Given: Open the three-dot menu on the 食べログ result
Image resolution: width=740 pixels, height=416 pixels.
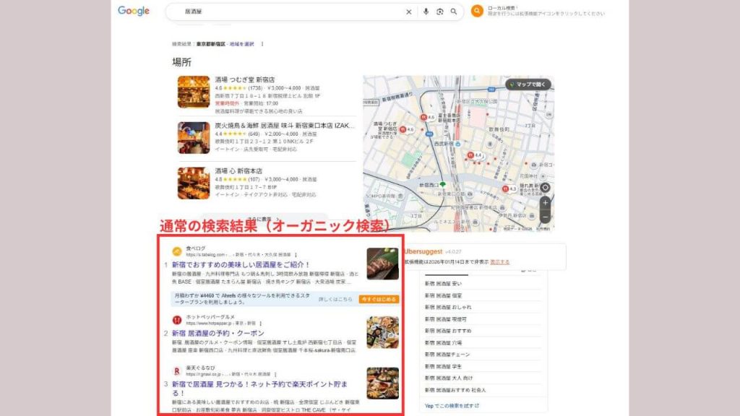Looking at the screenshot, I should [295, 255].
